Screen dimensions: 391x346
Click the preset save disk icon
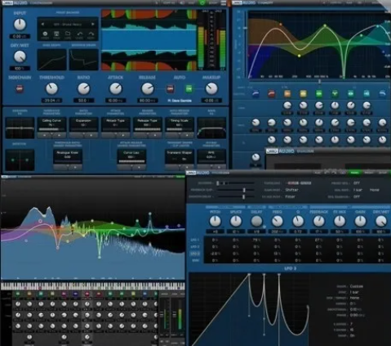point(56,34)
